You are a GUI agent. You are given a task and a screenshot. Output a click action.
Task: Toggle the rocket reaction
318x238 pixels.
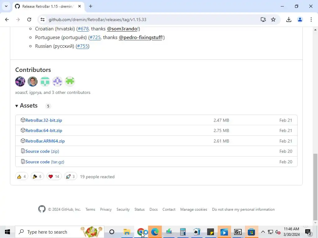(70, 177)
